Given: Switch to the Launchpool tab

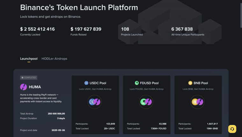Looking at the screenshot, I should (x=29, y=59).
